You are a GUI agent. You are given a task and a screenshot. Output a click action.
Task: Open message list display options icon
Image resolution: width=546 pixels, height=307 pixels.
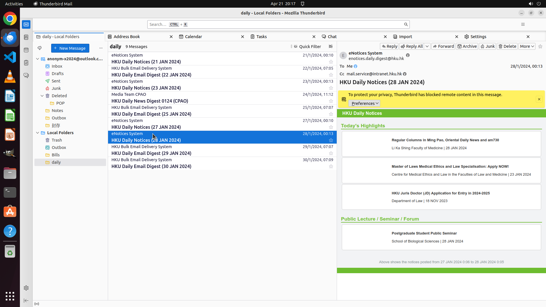[x=330, y=47]
